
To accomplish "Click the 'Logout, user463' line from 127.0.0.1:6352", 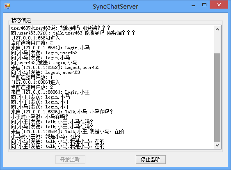I will coord(55,67).
